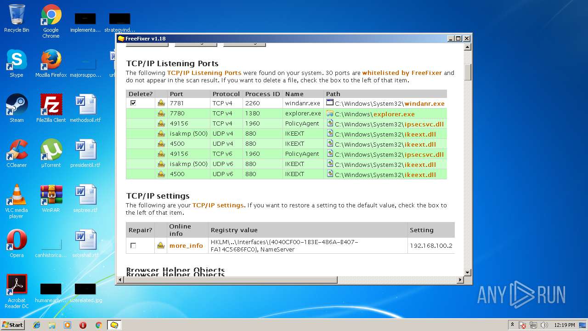Check the Repair box for NameServer setting
Screen dimensions: 588x331
coord(133,245)
